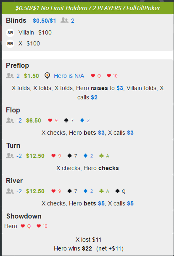
Task: Click the BB big blind badge
Action: (x=10, y=44)
